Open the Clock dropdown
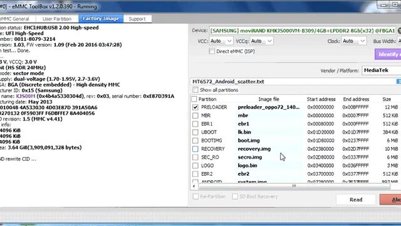 354,41
